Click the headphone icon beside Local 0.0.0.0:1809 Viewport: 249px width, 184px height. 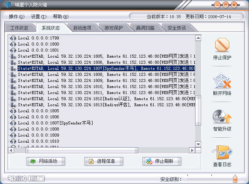tap(13, 135)
